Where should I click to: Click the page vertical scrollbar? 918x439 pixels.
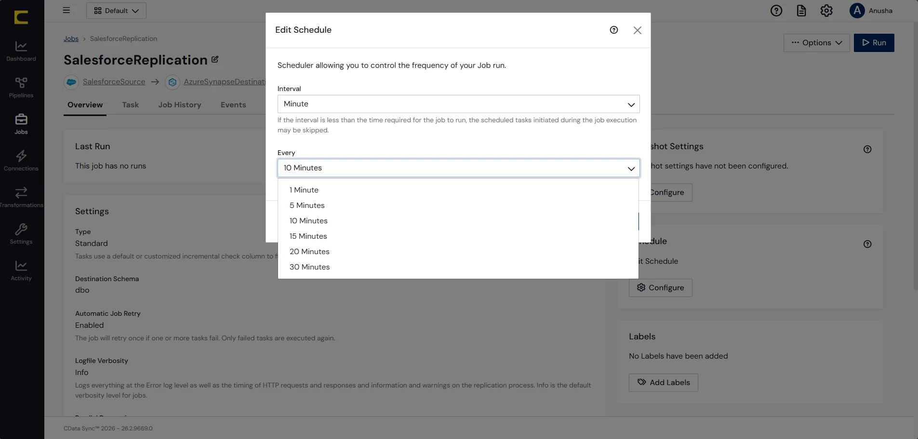pyautogui.click(x=916, y=155)
